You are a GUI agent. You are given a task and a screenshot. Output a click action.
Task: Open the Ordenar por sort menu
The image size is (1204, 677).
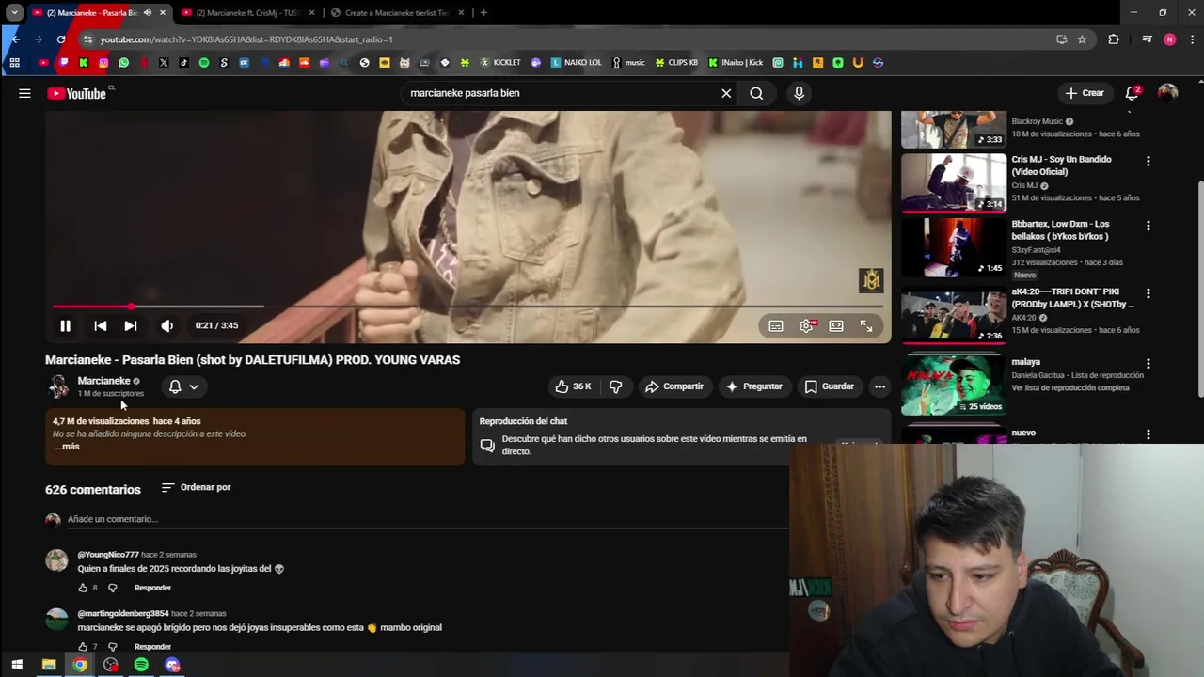coord(197,487)
